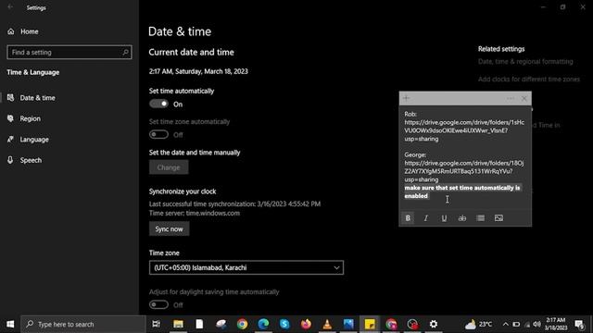Open File Explorer from taskbar
593x333 pixels.
tap(178, 324)
